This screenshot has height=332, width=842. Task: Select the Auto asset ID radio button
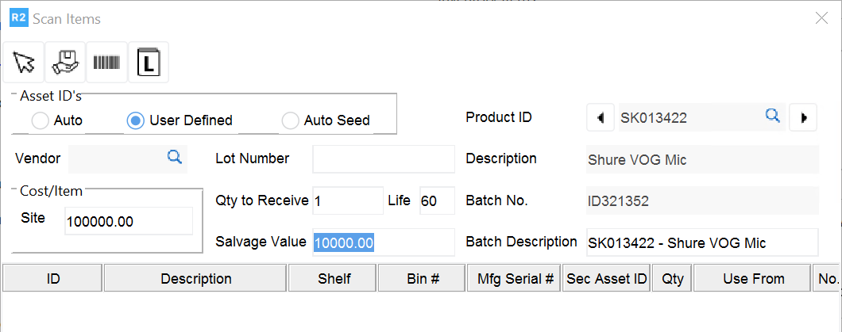tap(40, 121)
